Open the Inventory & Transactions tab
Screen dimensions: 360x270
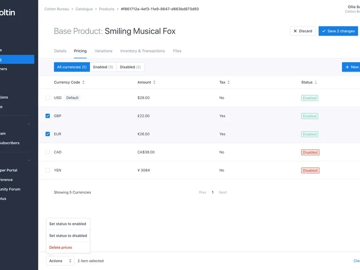pos(142,51)
